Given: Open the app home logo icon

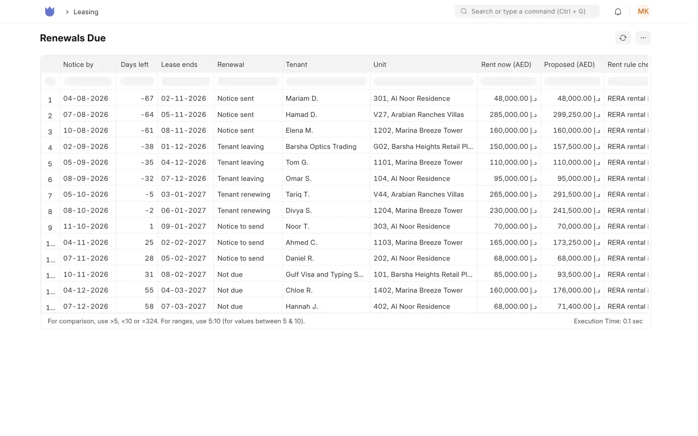Looking at the screenshot, I should tap(49, 12).
